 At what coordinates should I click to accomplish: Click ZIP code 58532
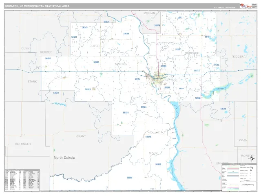pos(216,65)
